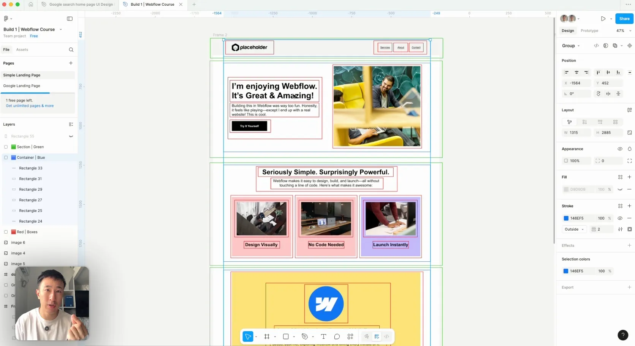Click the Free plan link
This screenshot has width=635, height=346.
point(34,36)
